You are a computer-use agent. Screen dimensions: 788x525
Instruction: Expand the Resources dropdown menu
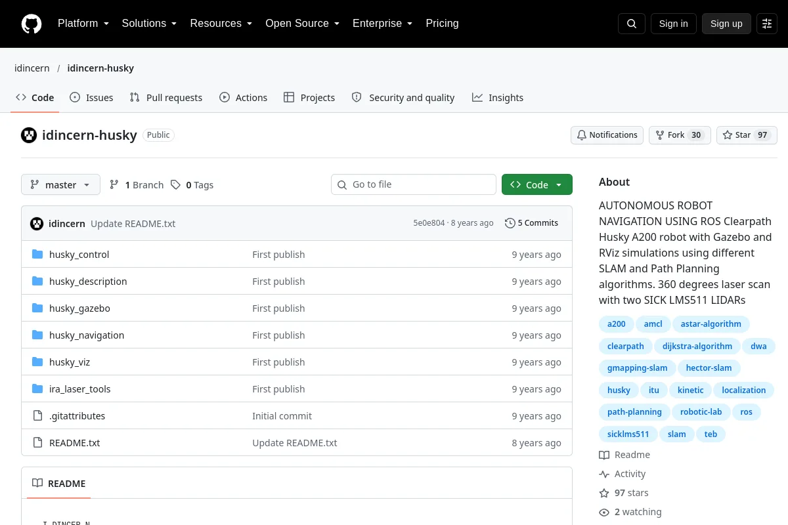point(221,24)
